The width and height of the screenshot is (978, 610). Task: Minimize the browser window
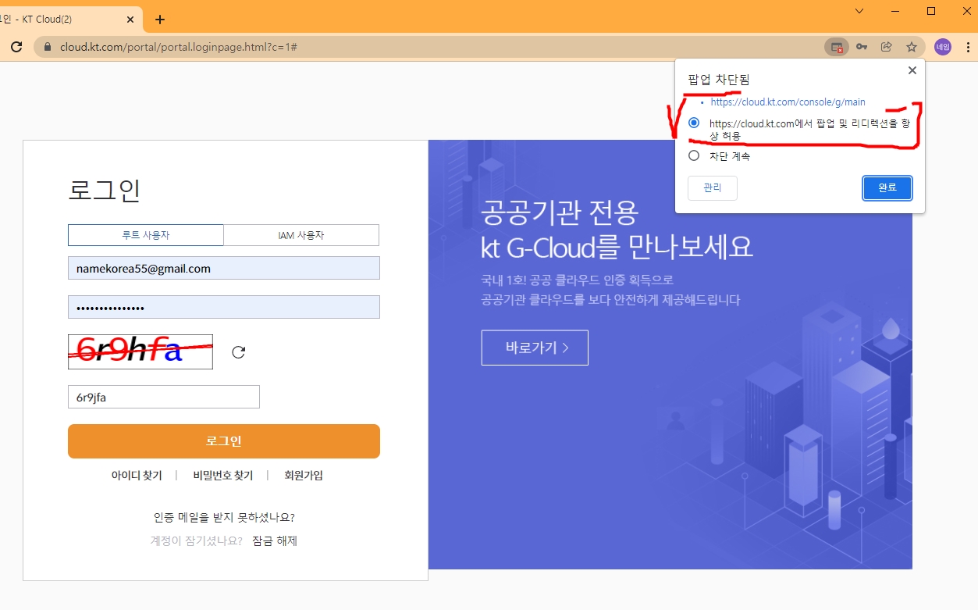coord(895,11)
